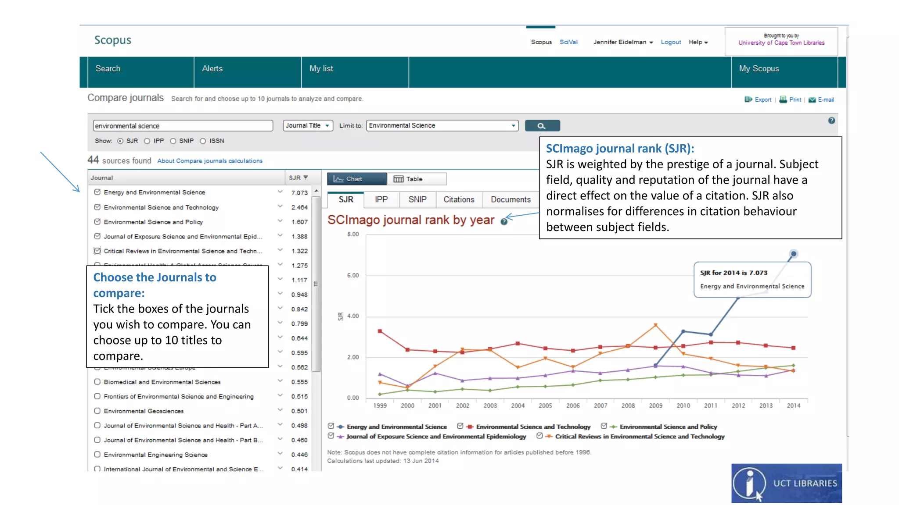Click the Chart view line icon
Viewport: 899px width, 505px height.
tap(338, 179)
